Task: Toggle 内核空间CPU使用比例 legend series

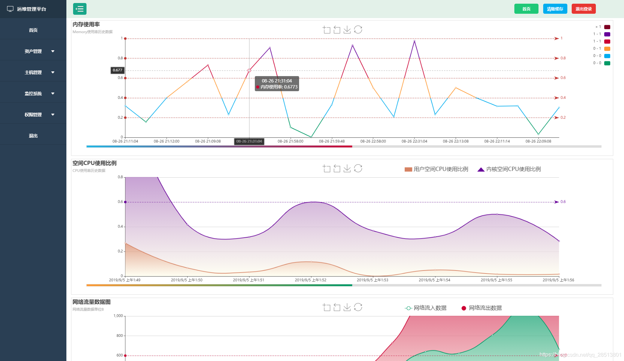Action: [x=509, y=169]
